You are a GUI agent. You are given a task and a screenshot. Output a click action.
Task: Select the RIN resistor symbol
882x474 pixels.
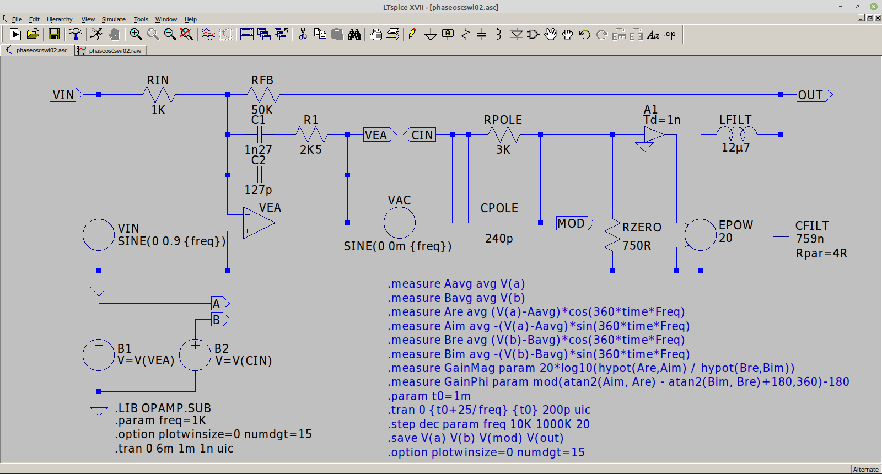(159, 95)
